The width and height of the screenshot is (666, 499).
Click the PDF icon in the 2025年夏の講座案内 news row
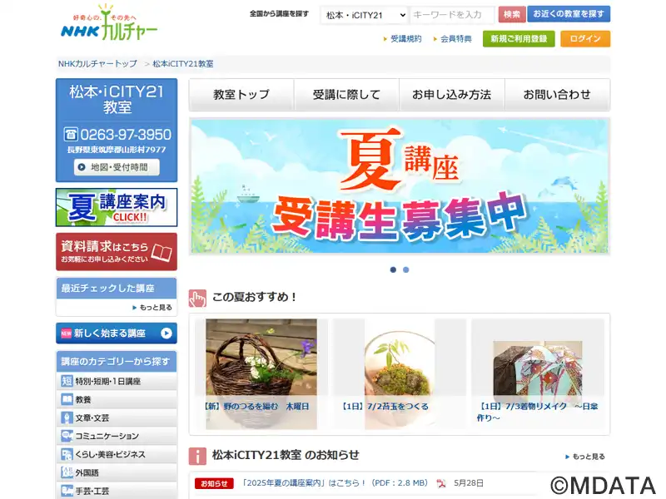pos(441,483)
